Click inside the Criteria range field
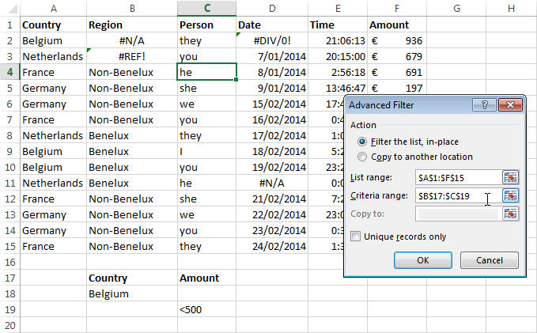 tap(458, 195)
